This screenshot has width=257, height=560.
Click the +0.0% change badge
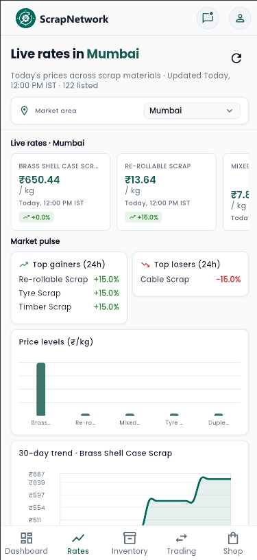36,217
